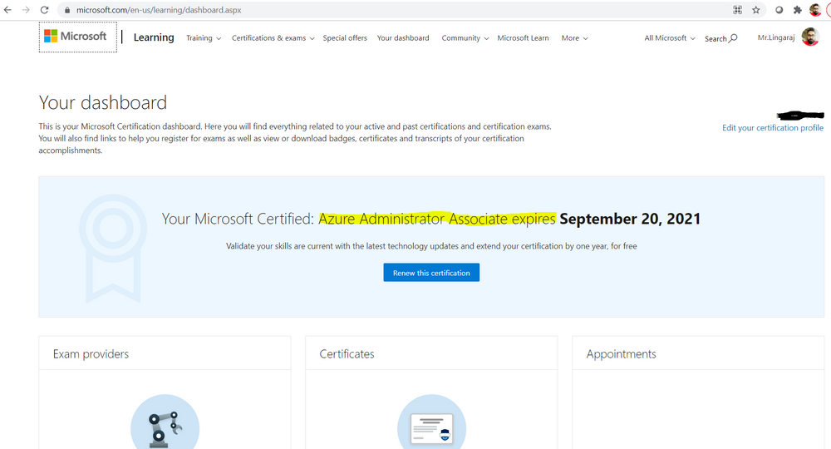Bookmark this page with star icon
Image resolution: width=831 pixels, height=449 pixels.
tap(755, 10)
